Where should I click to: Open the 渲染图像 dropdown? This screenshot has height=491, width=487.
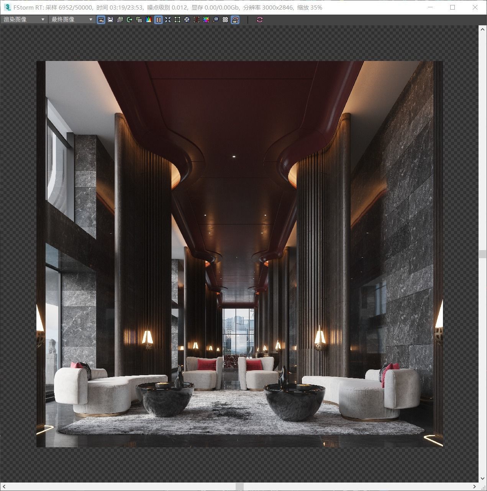click(x=24, y=20)
